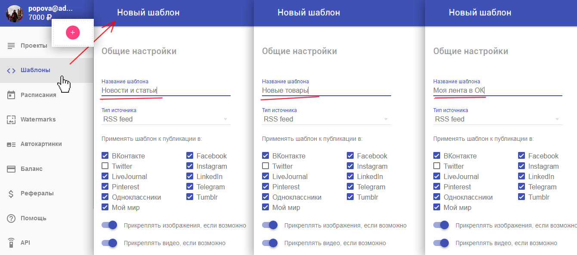Screen dimensions: 577x255
Task: Expand RSS feed dropdown in middle panel
Action: (x=326, y=119)
